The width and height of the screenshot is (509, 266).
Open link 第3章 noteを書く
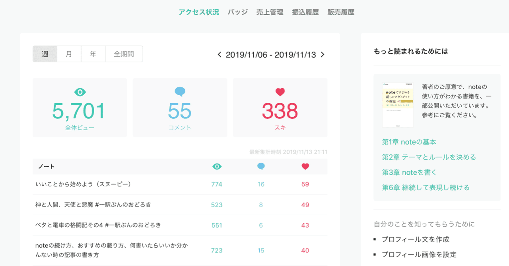click(x=409, y=172)
